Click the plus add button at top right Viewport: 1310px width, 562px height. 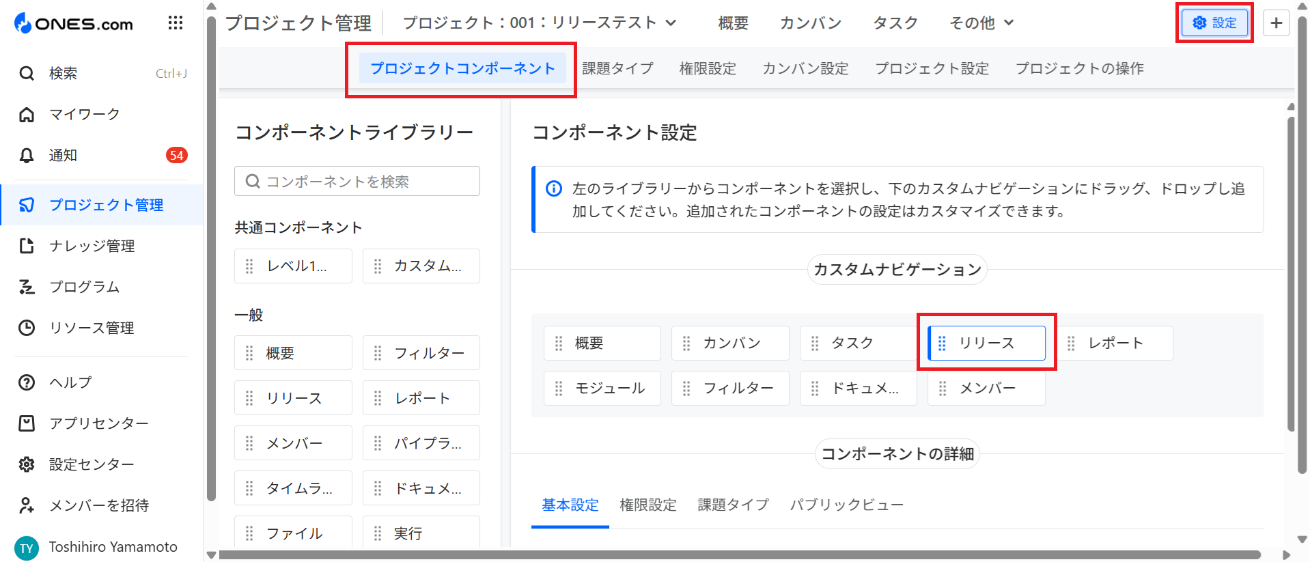(1276, 23)
